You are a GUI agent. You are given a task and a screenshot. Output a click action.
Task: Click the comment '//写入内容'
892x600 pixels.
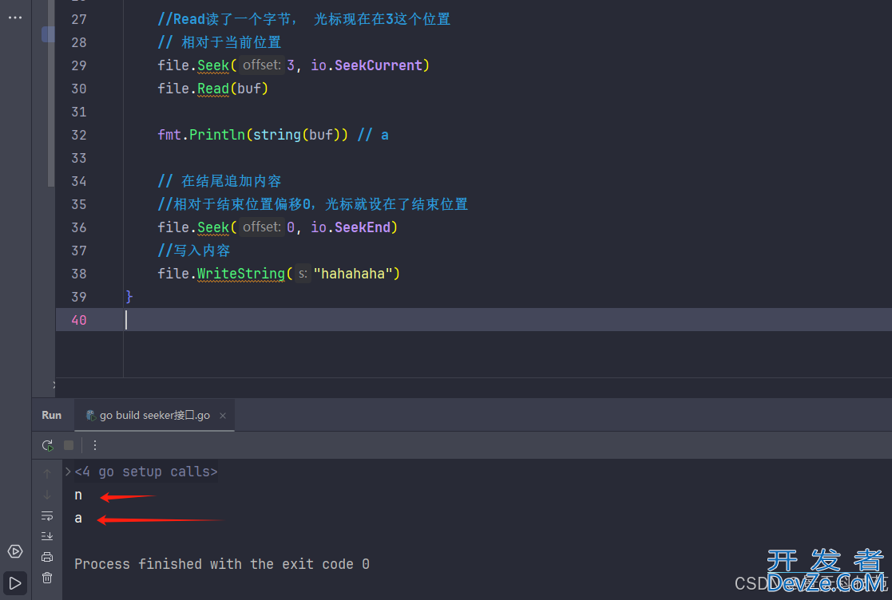click(x=194, y=251)
